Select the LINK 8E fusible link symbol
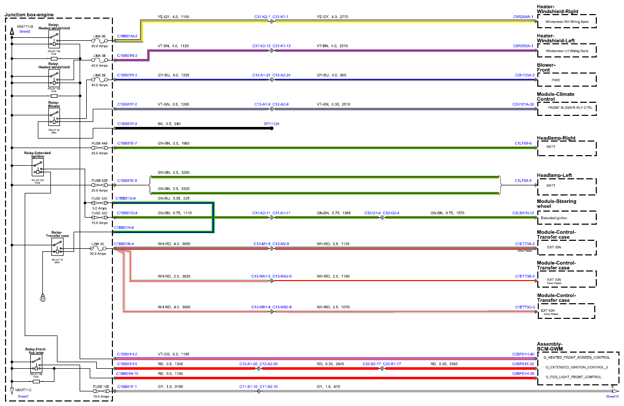Image resolution: width=624 pixels, height=406 pixels. [99, 40]
